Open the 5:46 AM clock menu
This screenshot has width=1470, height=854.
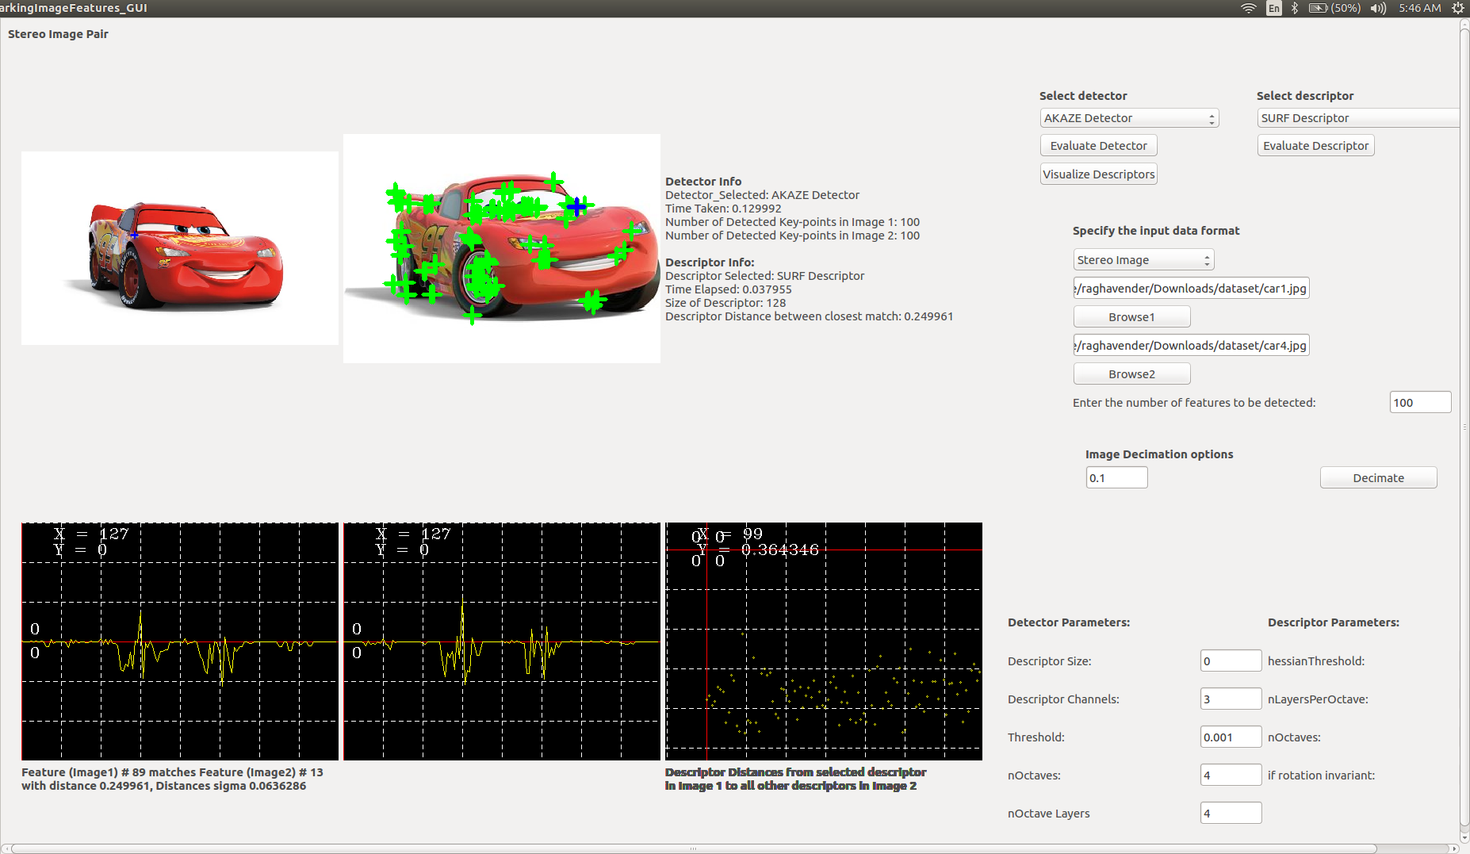[x=1420, y=8]
